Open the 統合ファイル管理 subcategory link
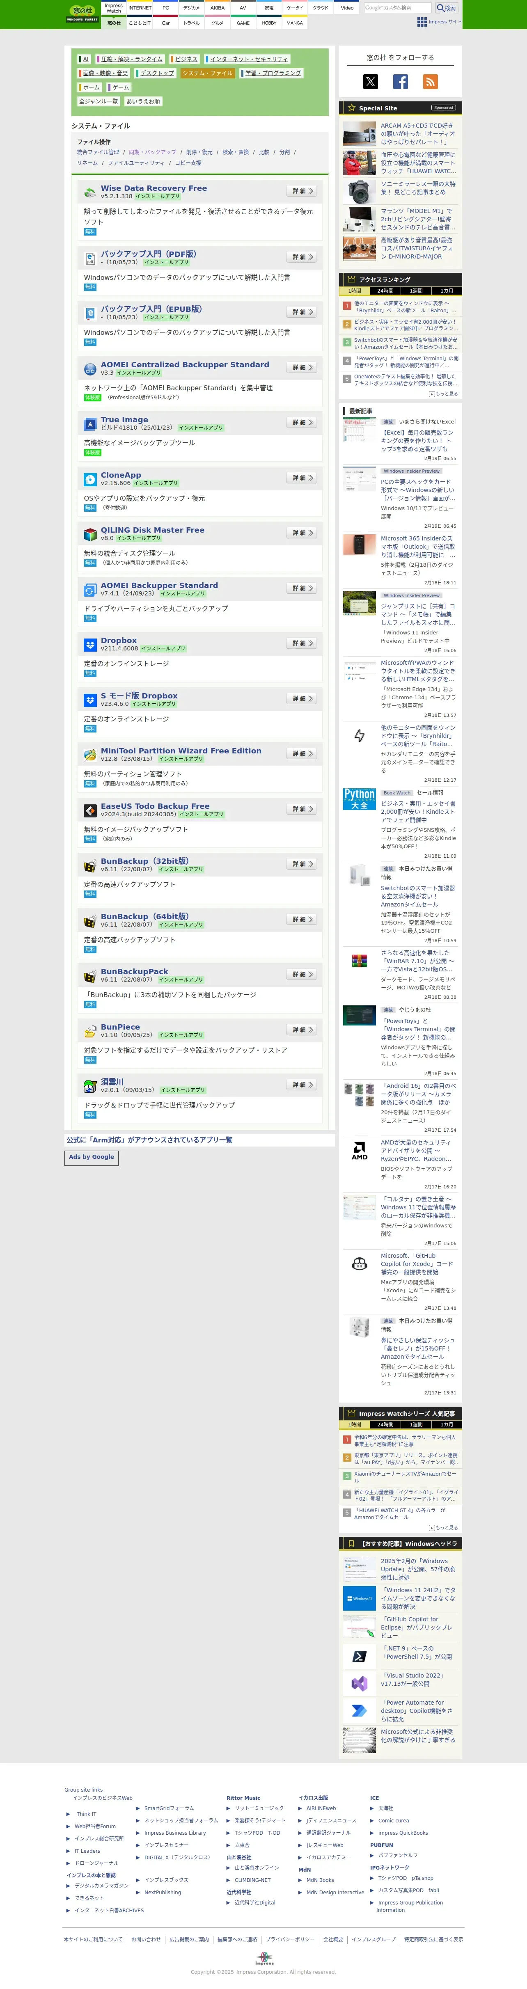 (x=98, y=152)
